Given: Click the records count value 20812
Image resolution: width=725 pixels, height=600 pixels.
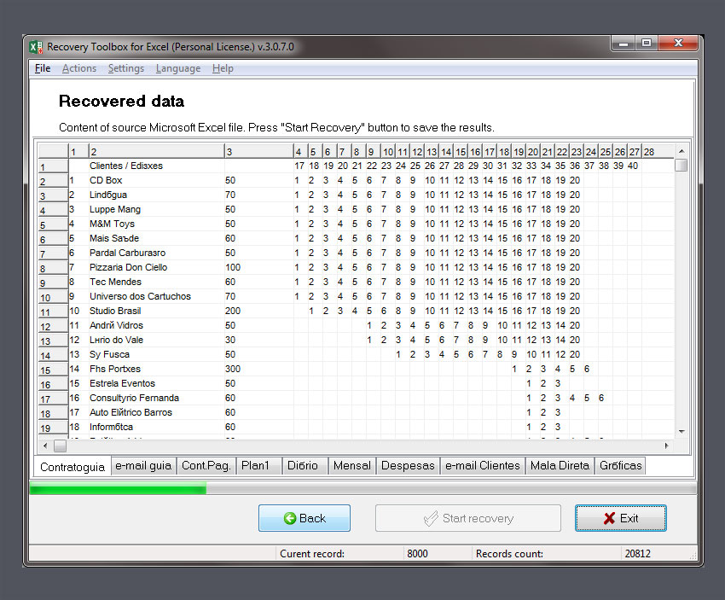Looking at the screenshot, I should tap(638, 554).
